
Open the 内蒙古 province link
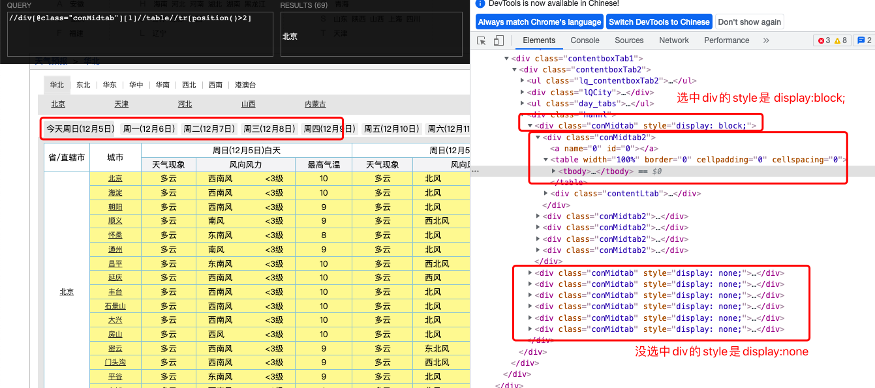[x=315, y=104]
